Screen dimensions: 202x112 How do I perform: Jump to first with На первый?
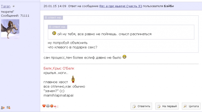[x=167, y=106]
